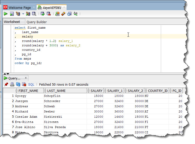Select the Silva Peneda cell
Image resolution: width=195 pixels, height=144 pixels.
pos(65,127)
